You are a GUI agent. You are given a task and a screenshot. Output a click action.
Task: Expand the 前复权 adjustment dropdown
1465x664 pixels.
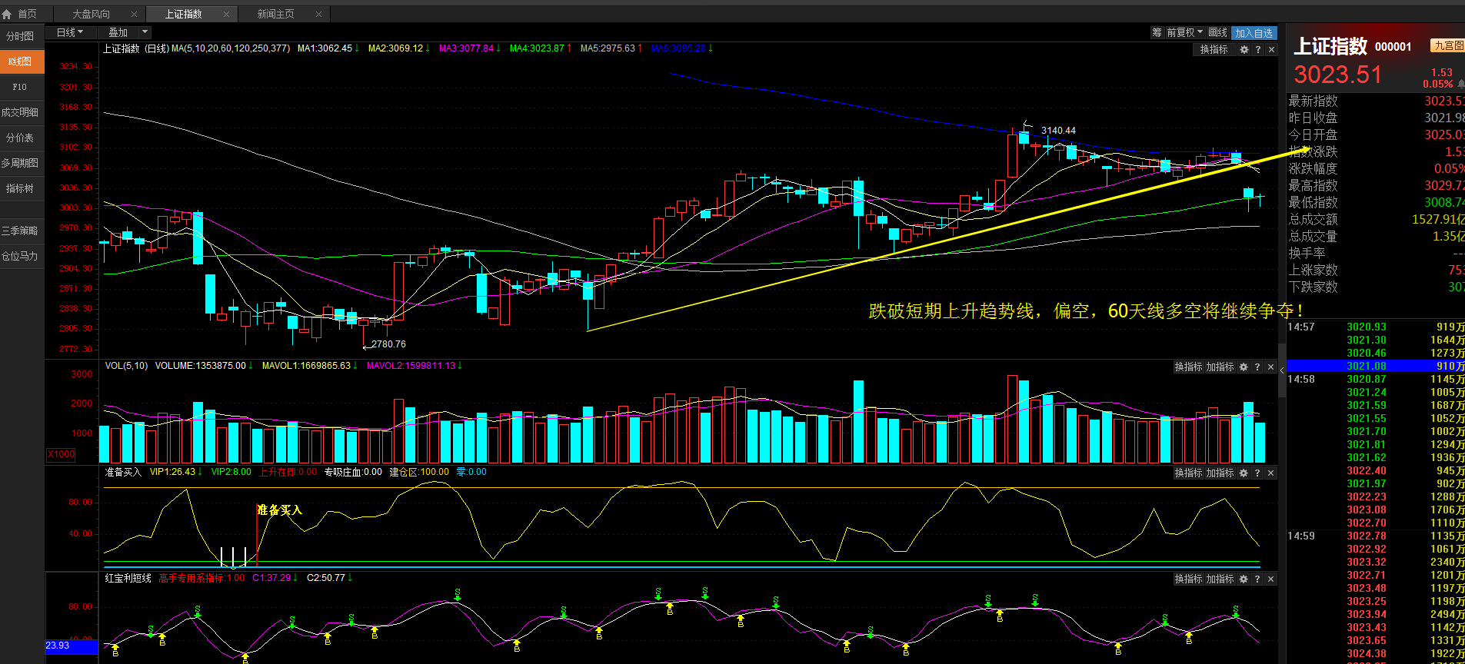pyautogui.click(x=1184, y=32)
